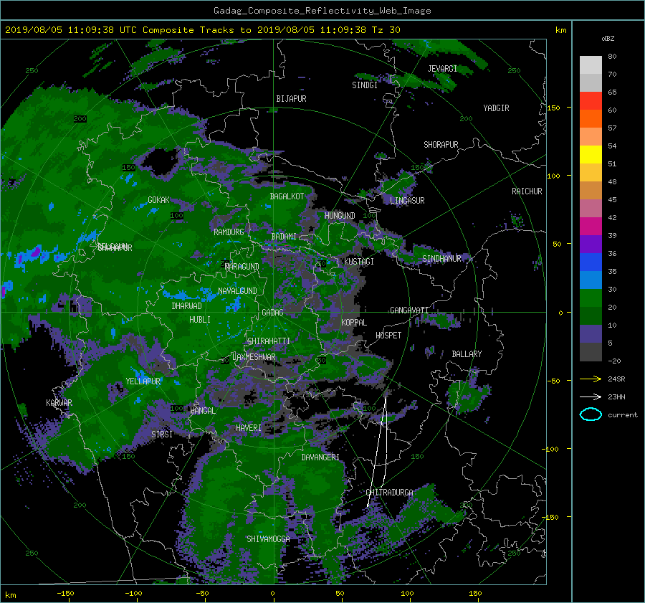
Task: Select the 80 dBZ light gray swatch
Action: coord(591,65)
